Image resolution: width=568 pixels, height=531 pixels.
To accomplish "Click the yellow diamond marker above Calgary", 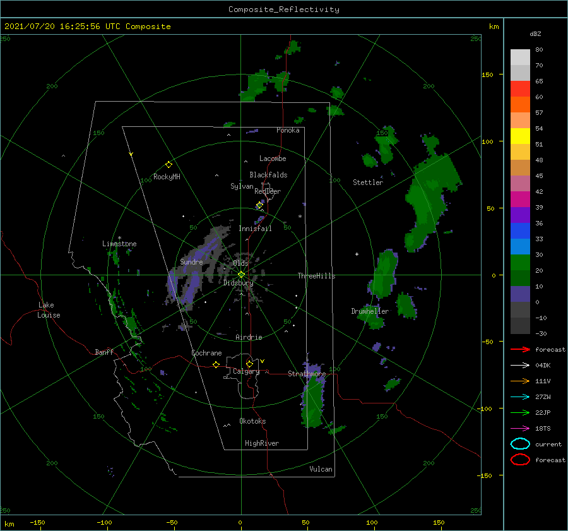I will tap(249, 364).
